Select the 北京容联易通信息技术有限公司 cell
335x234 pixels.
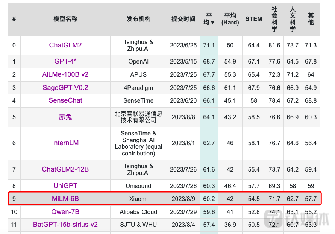click(138, 117)
